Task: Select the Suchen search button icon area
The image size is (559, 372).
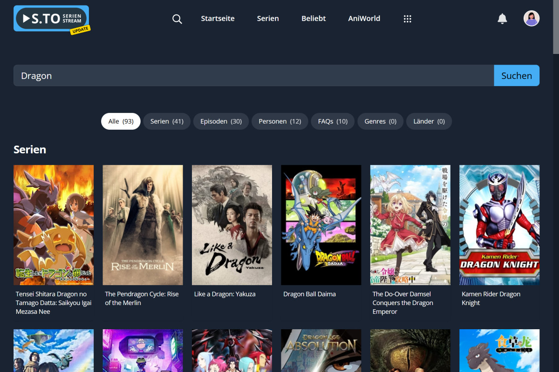Action: coord(517,75)
